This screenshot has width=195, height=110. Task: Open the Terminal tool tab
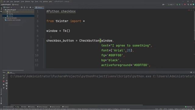[x=65, y=107]
